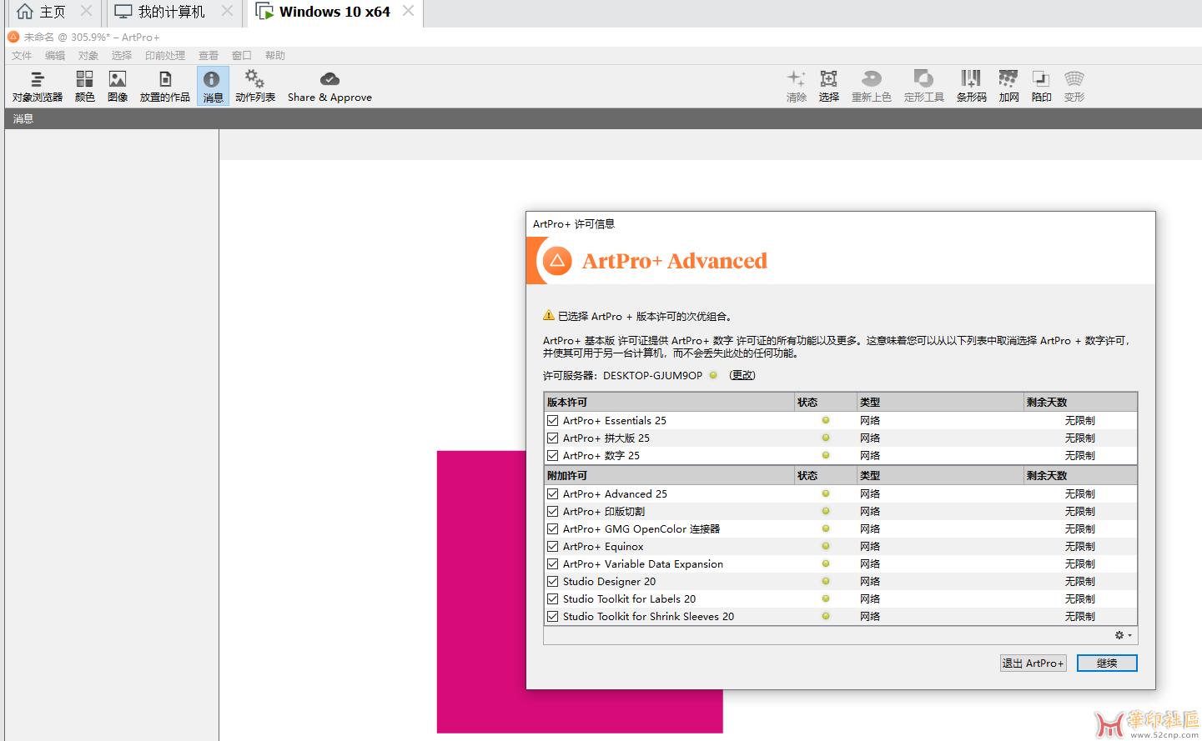This screenshot has width=1202, height=741.
Task: Open the Edit (编辑) menu
Action: coord(55,56)
